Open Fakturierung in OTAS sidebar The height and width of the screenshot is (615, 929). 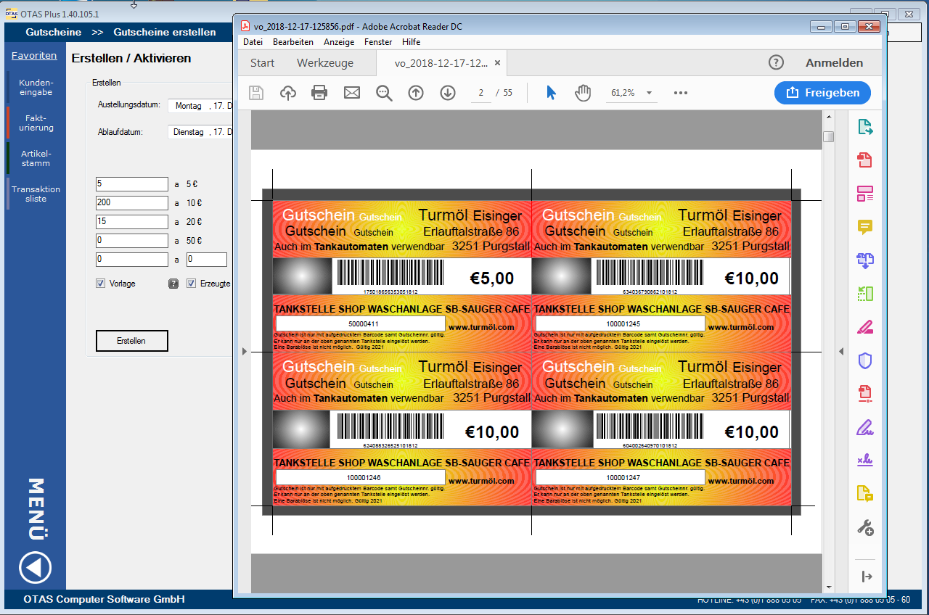(x=36, y=123)
